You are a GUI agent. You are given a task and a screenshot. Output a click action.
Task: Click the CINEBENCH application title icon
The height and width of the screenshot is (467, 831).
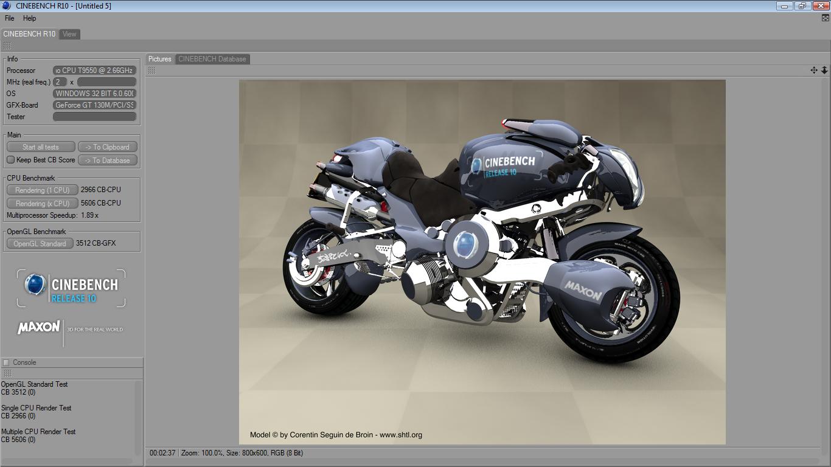tap(7, 5)
